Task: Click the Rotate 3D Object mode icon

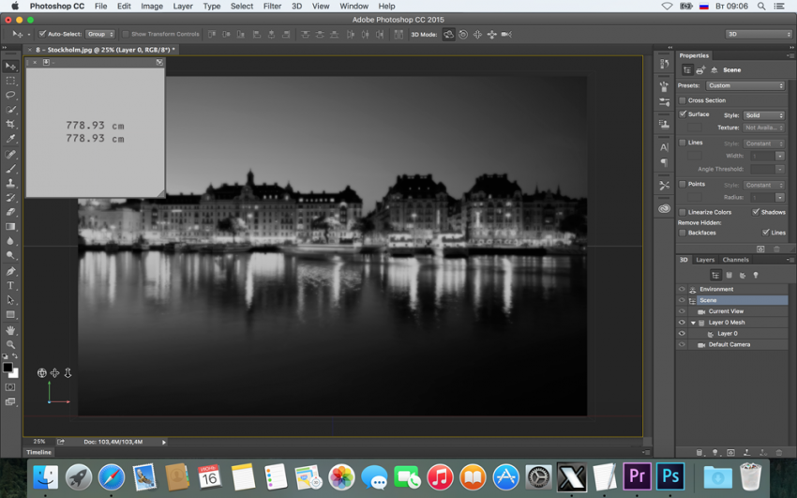Action: tap(448, 35)
